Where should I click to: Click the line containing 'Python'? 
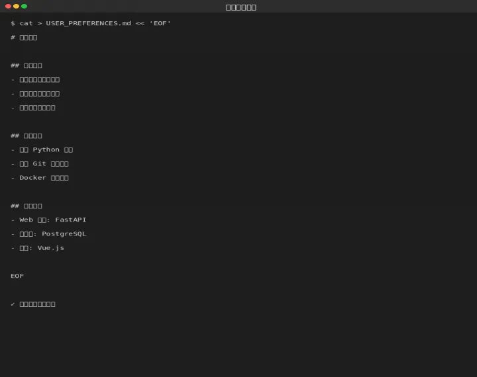pos(42,149)
